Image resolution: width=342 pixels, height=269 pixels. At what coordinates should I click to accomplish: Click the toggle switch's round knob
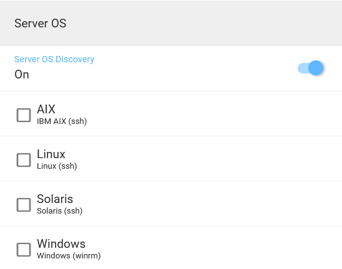(316, 68)
